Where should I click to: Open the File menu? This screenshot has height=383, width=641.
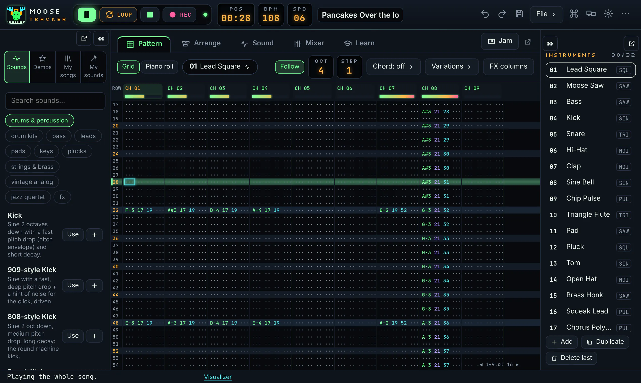coord(546,14)
